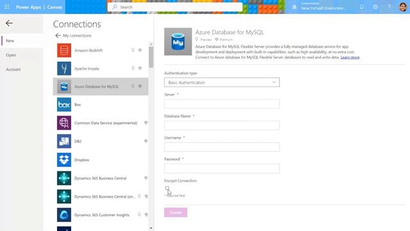Screen dimensions: 410x231
Task: Click the notifications bell icon
Action: tap(361, 7)
